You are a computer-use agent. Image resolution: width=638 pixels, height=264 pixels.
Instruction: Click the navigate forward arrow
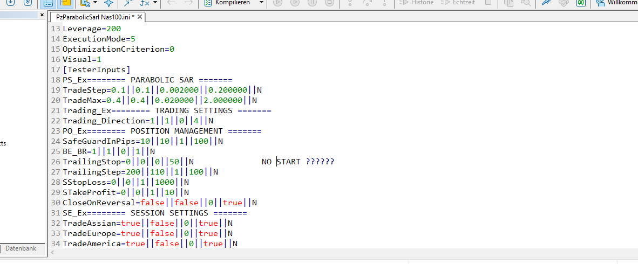pos(188,3)
